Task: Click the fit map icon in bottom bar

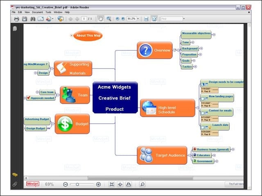Action: [x=112, y=184]
